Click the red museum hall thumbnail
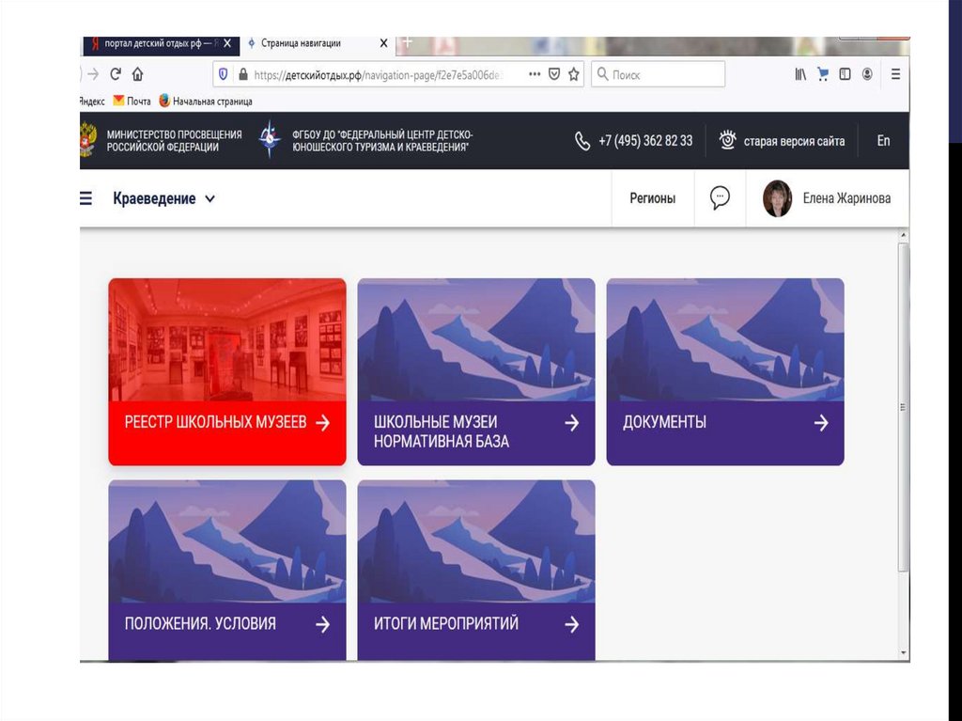962x721 pixels. click(227, 339)
